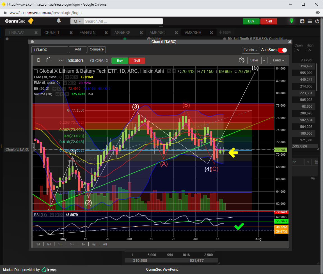
Task: Remove the Volume (20) indicator
Action: 67,94
